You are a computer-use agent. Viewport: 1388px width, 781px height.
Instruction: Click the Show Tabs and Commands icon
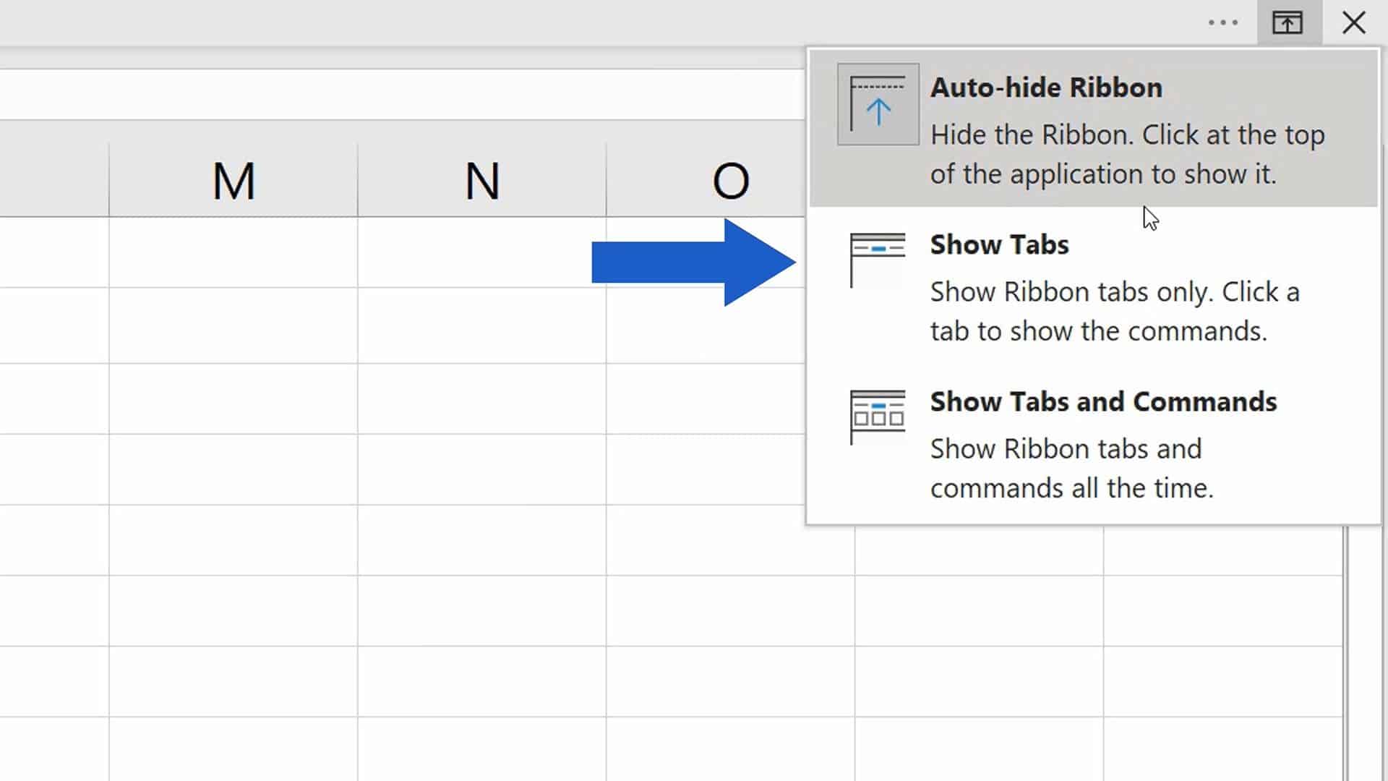(x=877, y=416)
